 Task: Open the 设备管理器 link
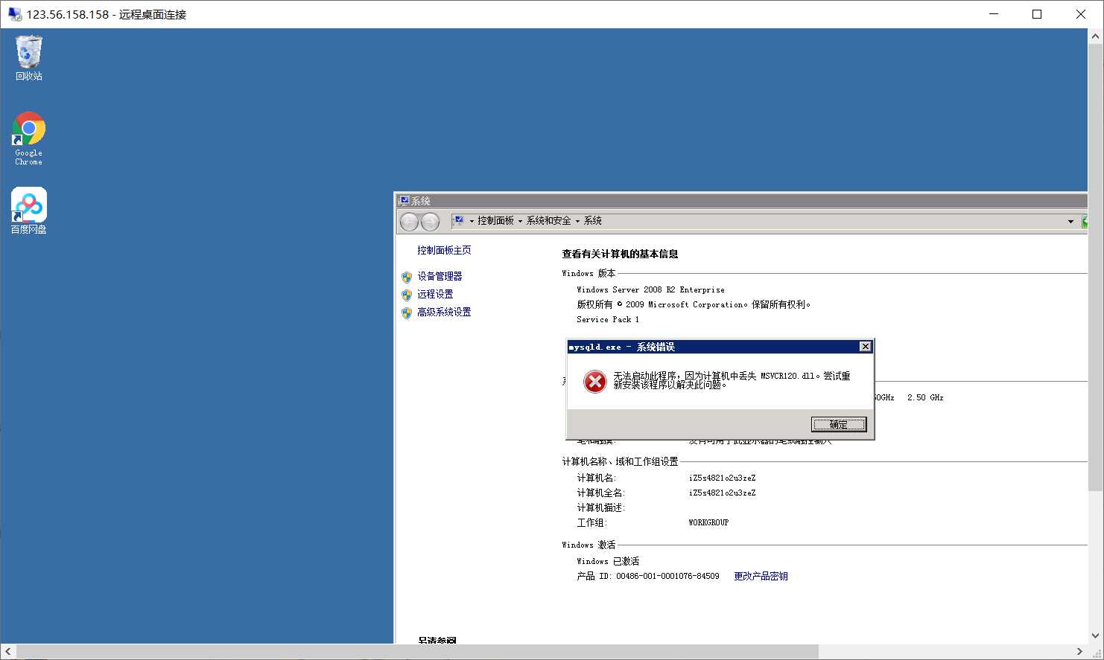(x=440, y=276)
